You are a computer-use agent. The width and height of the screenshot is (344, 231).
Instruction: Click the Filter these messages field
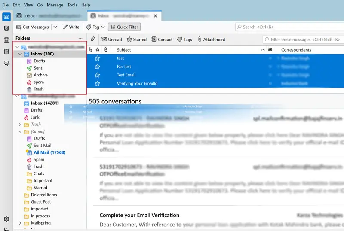click(303, 40)
